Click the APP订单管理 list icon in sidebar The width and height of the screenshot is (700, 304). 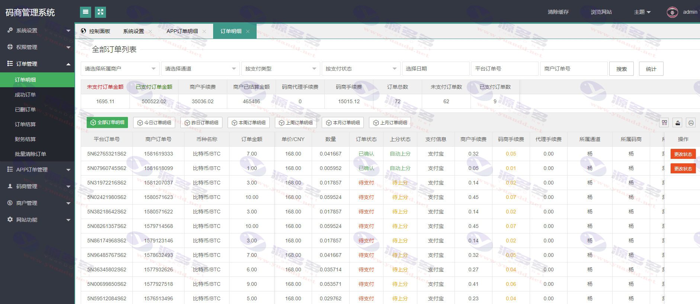[x=10, y=169]
